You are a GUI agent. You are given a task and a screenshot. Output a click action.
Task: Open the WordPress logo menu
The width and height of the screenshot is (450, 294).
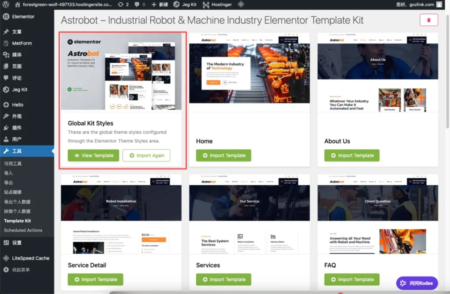[x=5, y=4]
